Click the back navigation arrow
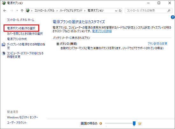Screen dimensions: 175x129 [5, 11]
